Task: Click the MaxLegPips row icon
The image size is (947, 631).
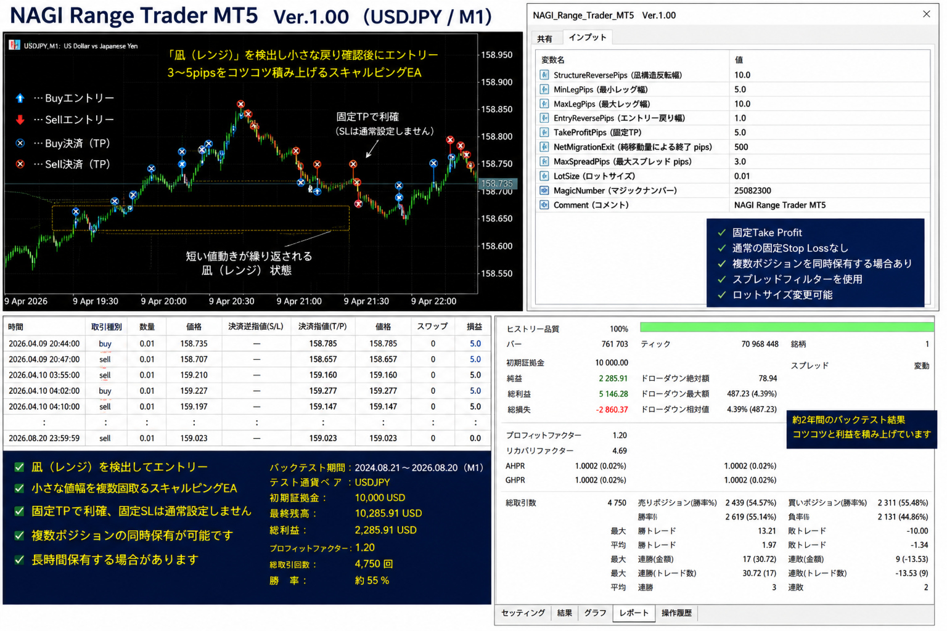Action: point(544,104)
